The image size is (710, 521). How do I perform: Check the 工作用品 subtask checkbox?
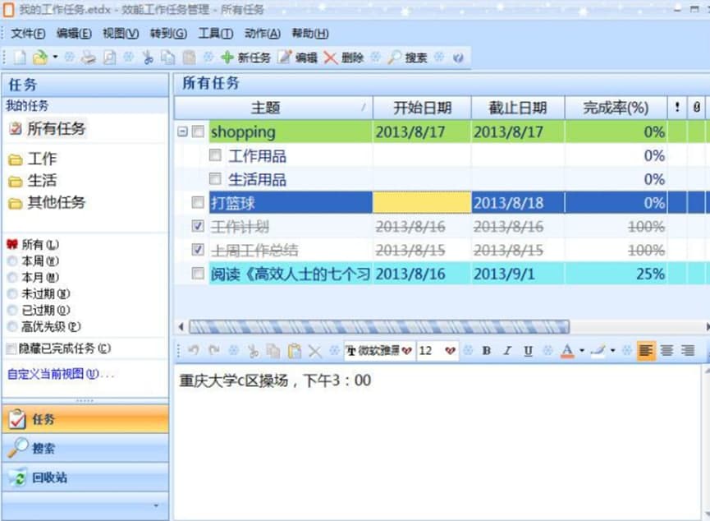tap(215, 155)
